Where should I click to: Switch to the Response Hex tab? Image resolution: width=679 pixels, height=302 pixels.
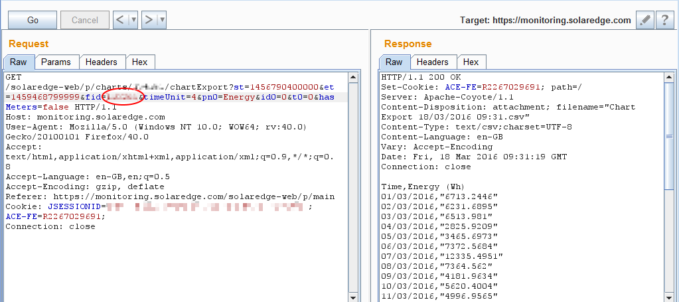tap(471, 62)
